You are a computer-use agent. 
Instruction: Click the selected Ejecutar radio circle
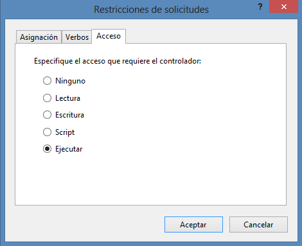(47, 149)
